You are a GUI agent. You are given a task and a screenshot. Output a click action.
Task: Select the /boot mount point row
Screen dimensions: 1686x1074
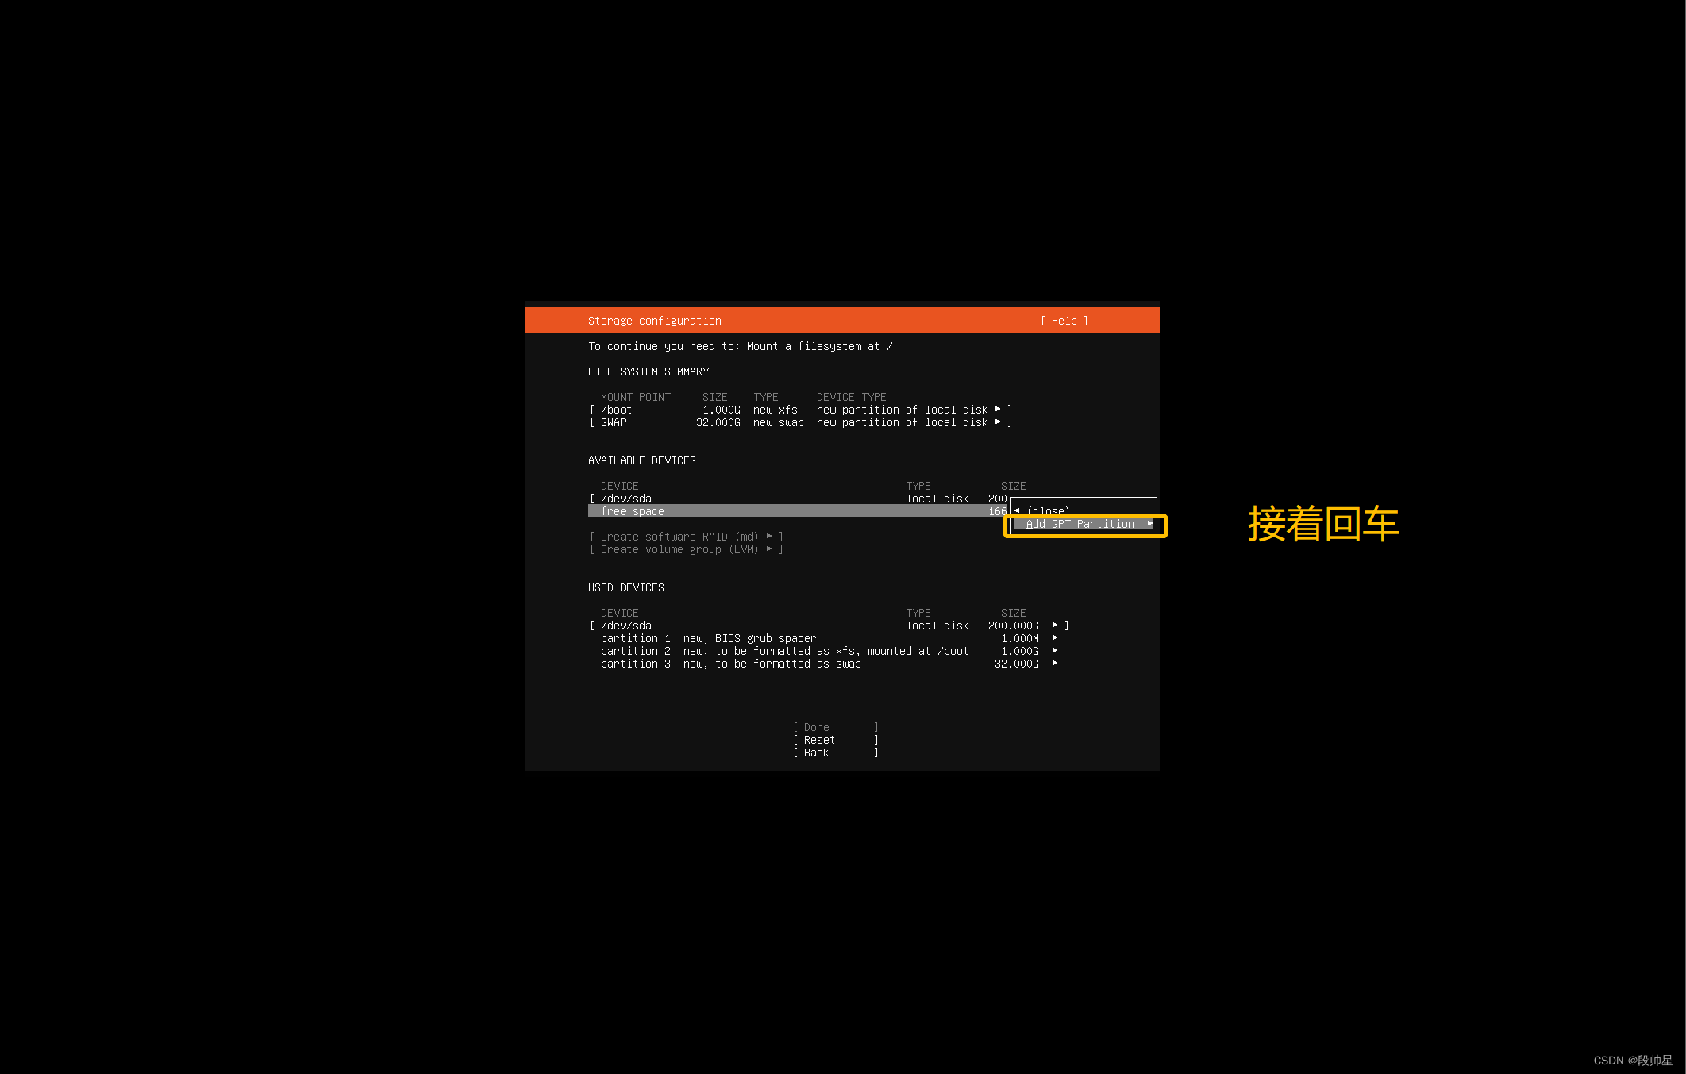[x=801, y=410]
